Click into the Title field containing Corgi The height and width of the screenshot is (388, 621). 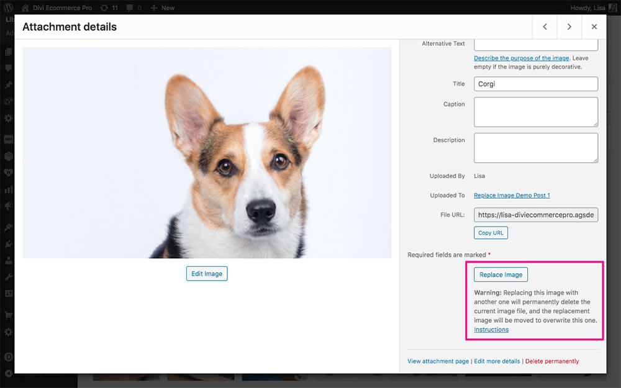click(x=535, y=84)
